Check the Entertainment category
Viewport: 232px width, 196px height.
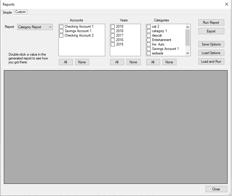point(149,40)
